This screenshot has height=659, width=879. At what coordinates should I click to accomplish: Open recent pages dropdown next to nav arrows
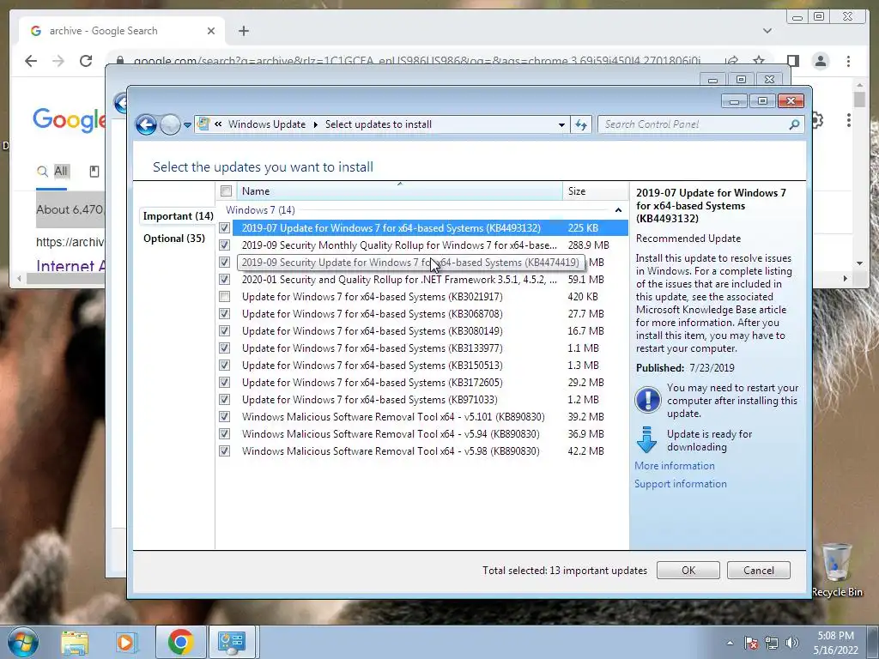click(187, 125)
